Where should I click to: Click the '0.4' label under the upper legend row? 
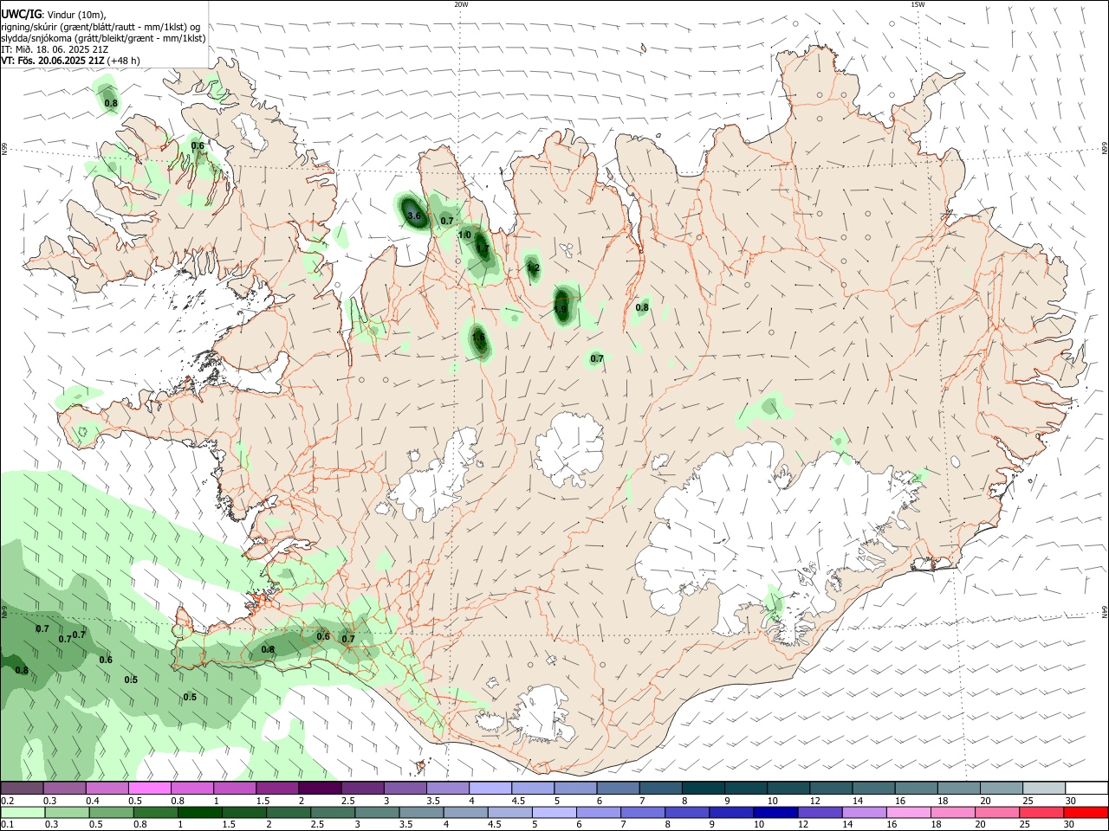coord(93,801)
